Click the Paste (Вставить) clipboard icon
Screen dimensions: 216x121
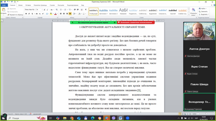4,10
